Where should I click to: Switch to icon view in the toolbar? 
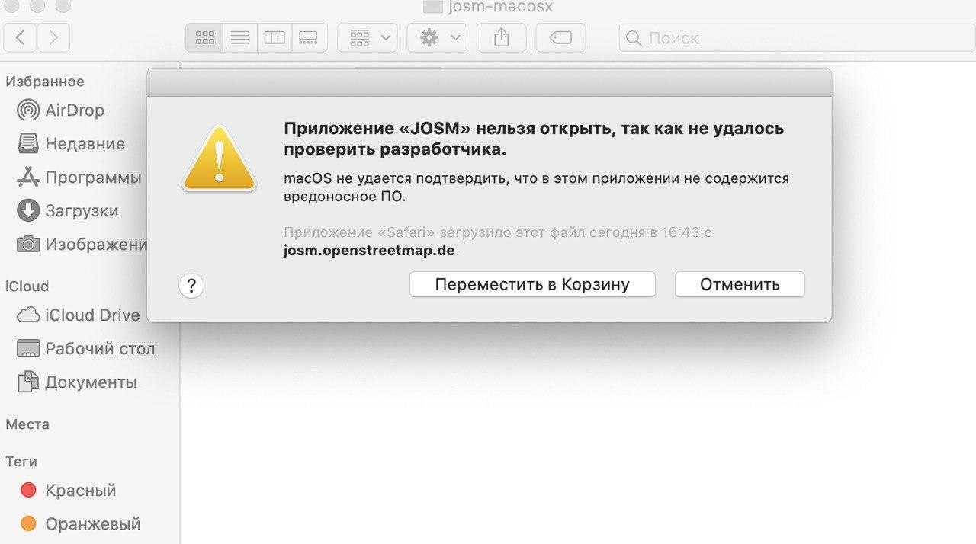pyautogui.click(x=204, y=37)
